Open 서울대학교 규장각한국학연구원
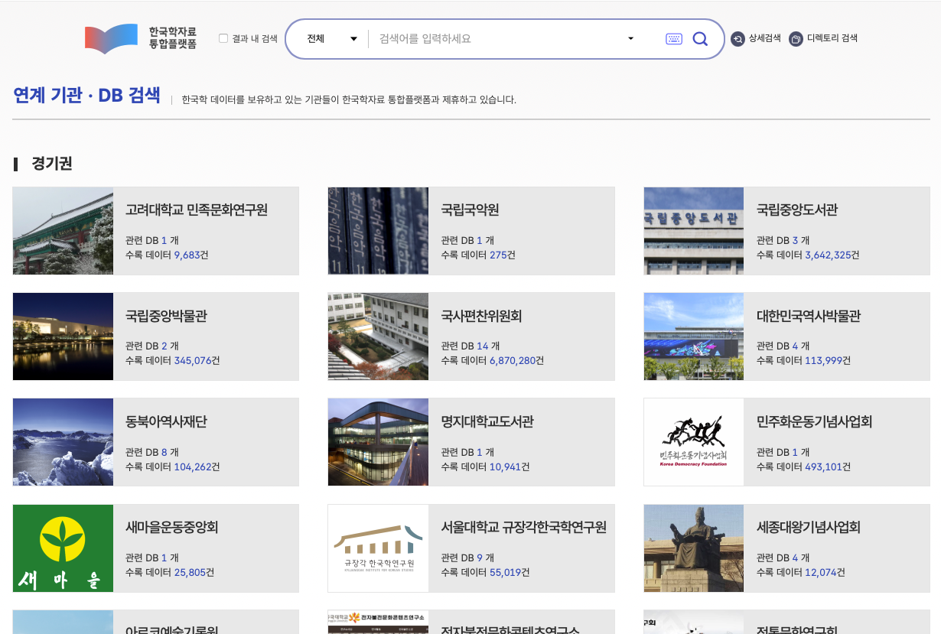This screenshot has height=634, width=941. 523,527
